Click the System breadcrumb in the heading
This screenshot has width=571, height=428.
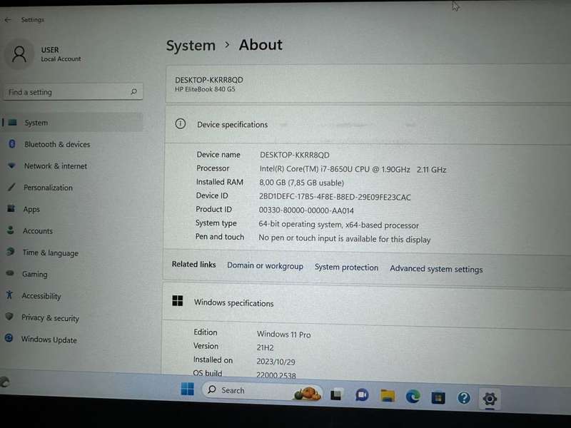coord(191,46)
